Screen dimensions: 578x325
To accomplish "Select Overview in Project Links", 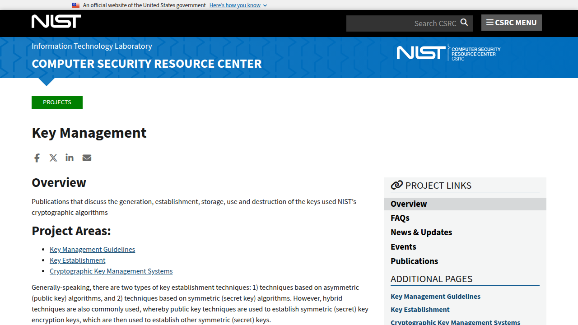I will tap(409, 204).
